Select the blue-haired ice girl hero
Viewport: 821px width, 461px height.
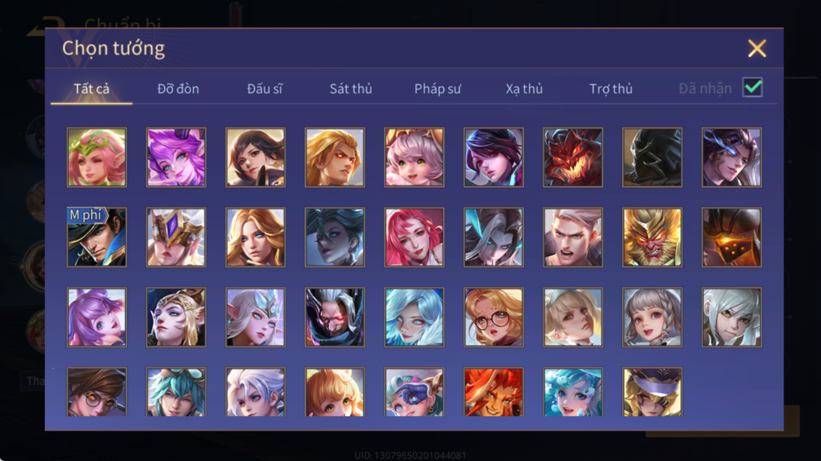pos(414,317)
